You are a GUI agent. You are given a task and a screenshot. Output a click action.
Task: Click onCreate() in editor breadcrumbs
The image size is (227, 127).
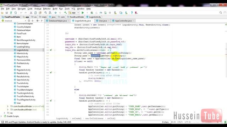click(x=77, y=119)
